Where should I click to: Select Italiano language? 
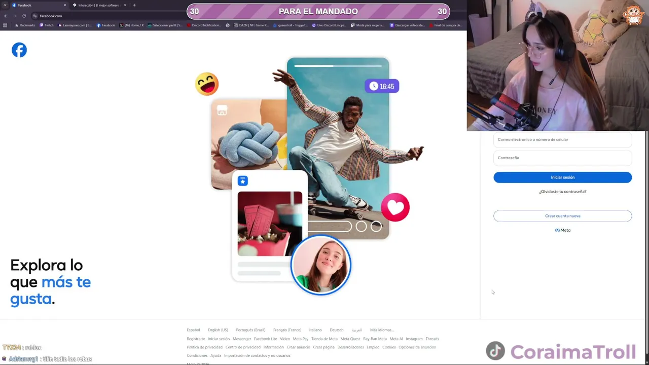coord(315,330)
